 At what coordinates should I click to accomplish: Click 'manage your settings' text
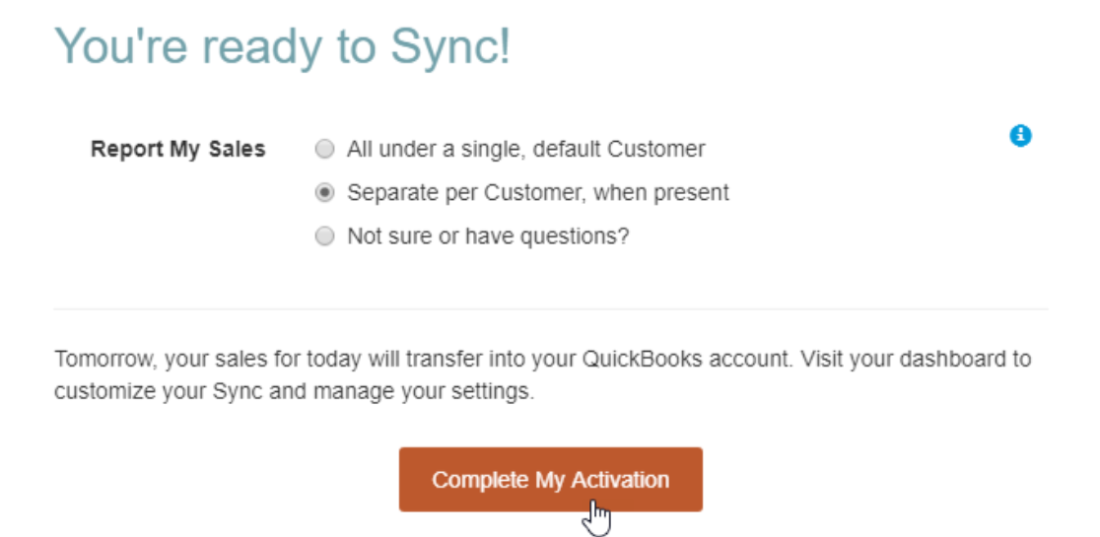click(x=423, y=392)
